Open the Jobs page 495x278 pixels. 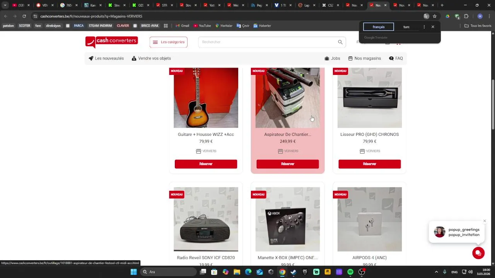click(332, 58)
